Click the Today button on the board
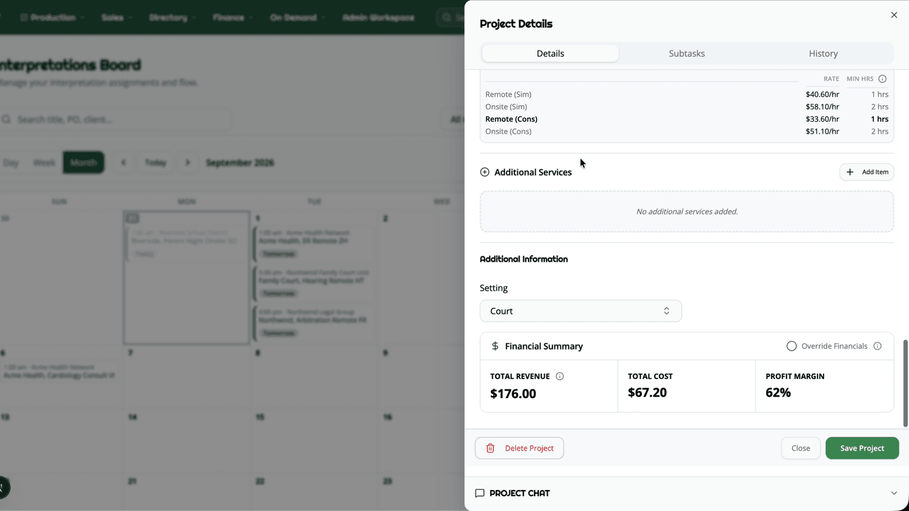The width and height of the screenshot is (909, 511). (x=155, y=163)
